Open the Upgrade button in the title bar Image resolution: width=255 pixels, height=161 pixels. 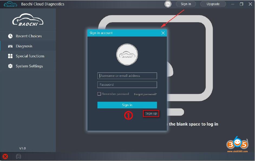[213, 4]
